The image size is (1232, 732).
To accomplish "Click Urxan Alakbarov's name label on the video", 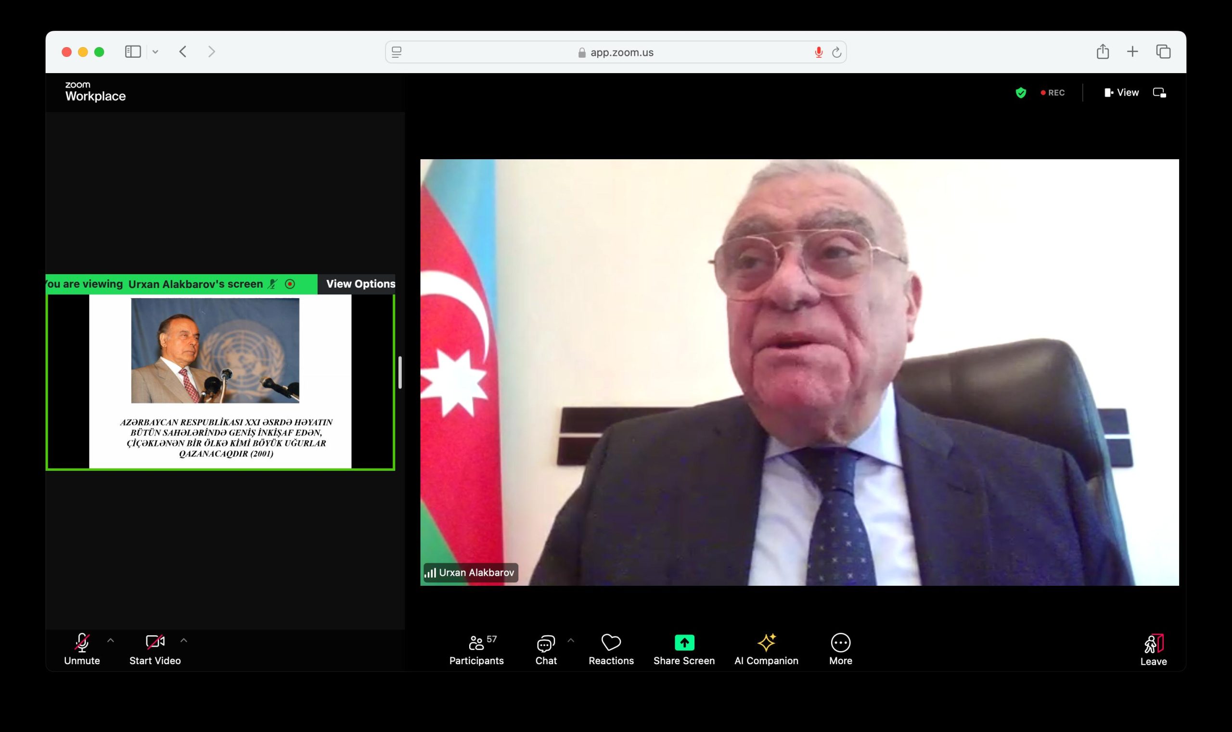I will coord(470,573).
